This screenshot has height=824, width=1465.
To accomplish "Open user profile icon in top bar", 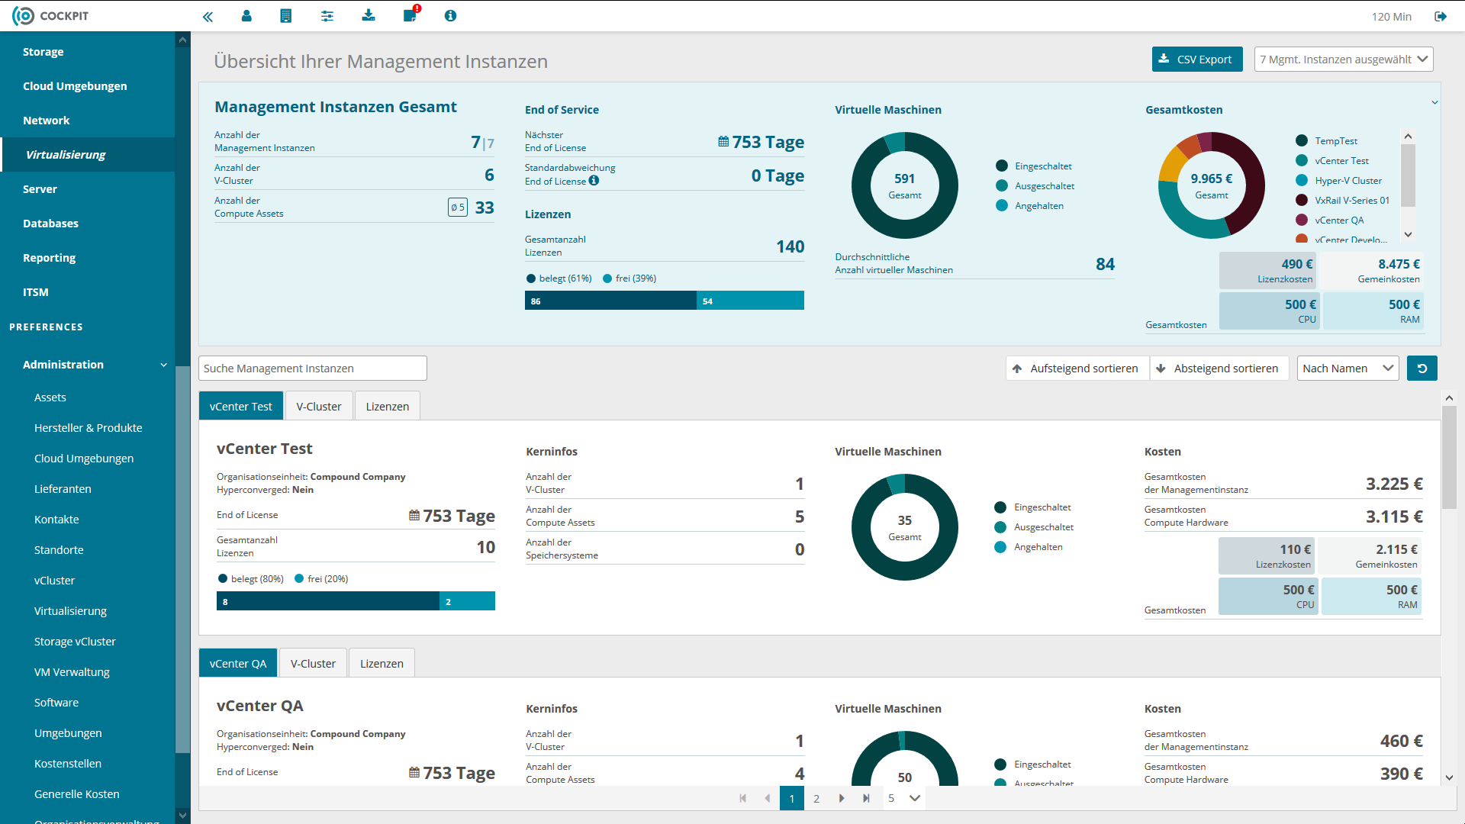I will click(x=246, y=16).
